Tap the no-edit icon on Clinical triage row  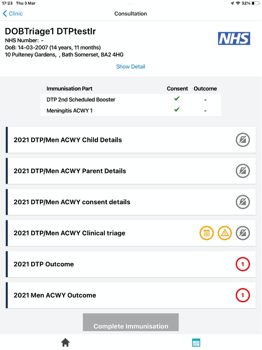point(242,233)
